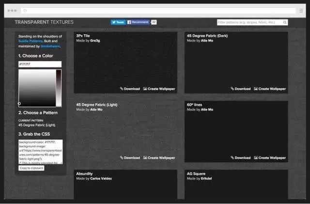Click the TRANSPARENT TEXTURES site title
The width and height of the screenshot is (310, 204).
pos(44,22)
